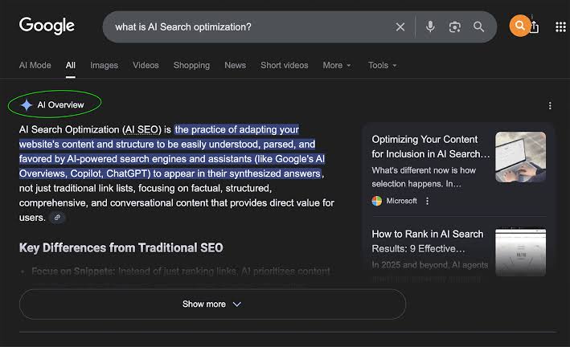Click the thumbnail of the 'How to Rank' article

click(520, 251)
